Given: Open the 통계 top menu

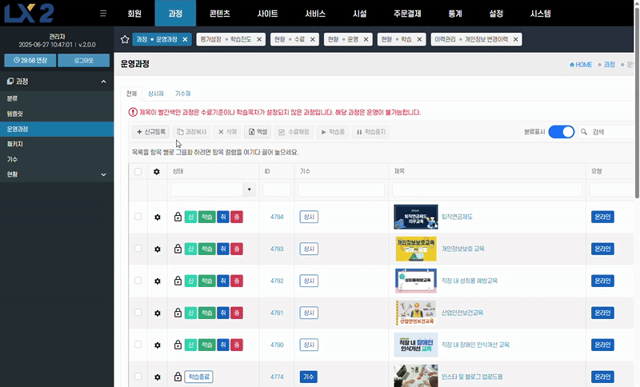Looking at the screenshot, I should tap(454, 14).
